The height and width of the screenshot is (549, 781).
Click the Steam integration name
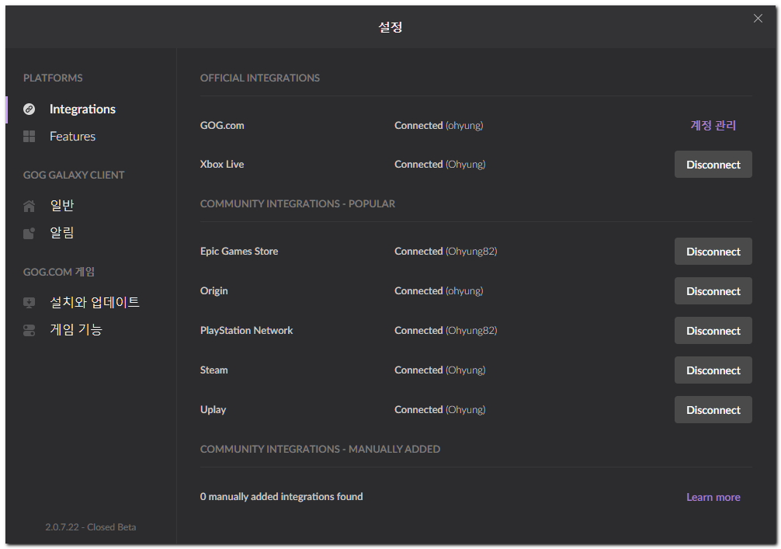point(214,370)
